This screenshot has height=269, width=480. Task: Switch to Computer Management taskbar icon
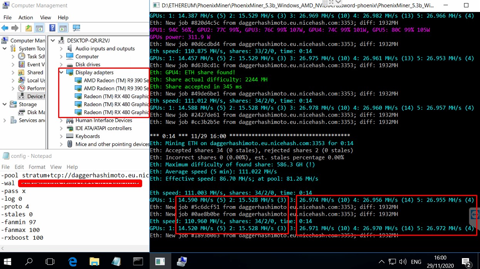click(182, 262)
